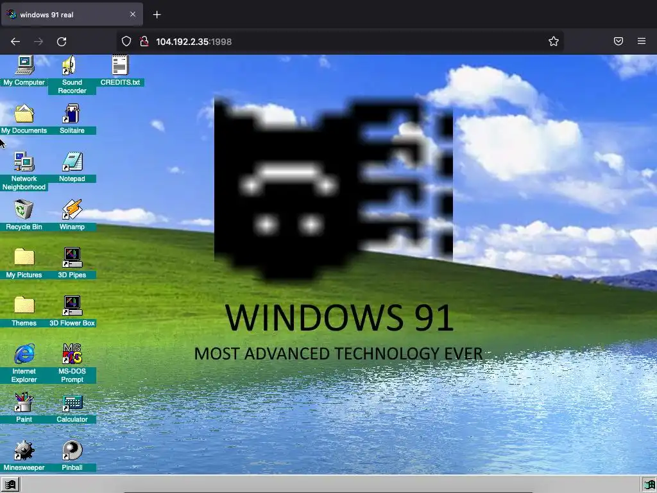Open the browser hamburger menu

[642, 41]
